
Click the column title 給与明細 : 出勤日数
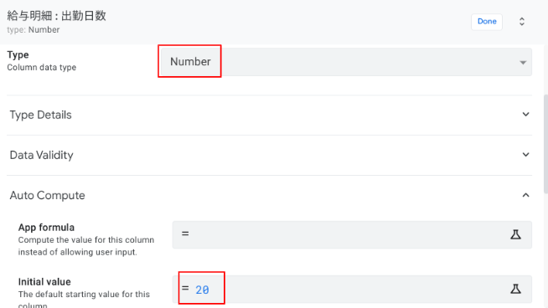[x=56, y=16]
